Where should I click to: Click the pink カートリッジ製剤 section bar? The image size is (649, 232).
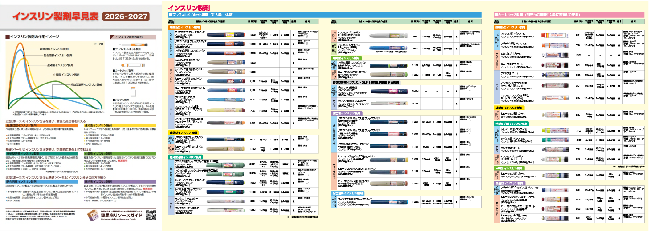point(568,15)
